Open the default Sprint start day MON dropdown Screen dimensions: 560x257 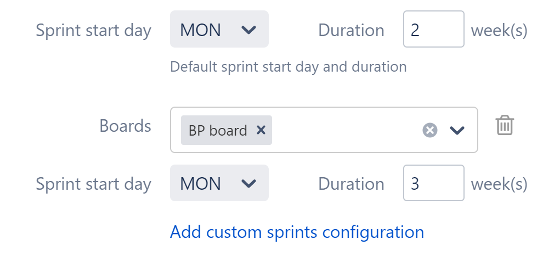219,30
